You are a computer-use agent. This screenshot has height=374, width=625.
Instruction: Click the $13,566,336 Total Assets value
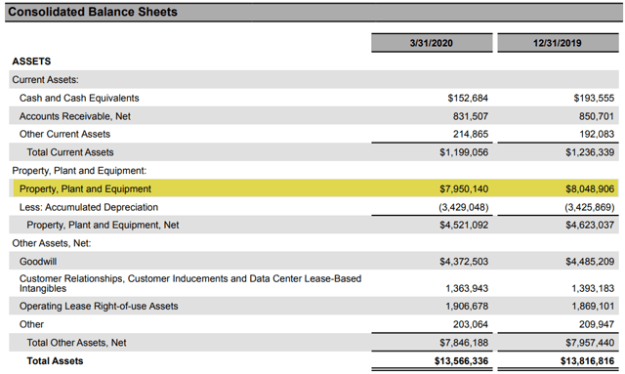click(x=462, y=361)
